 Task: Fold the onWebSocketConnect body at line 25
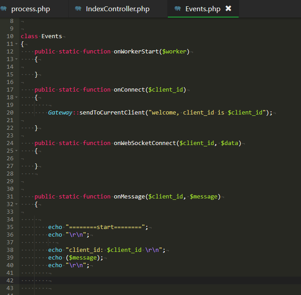click(17, 151)
